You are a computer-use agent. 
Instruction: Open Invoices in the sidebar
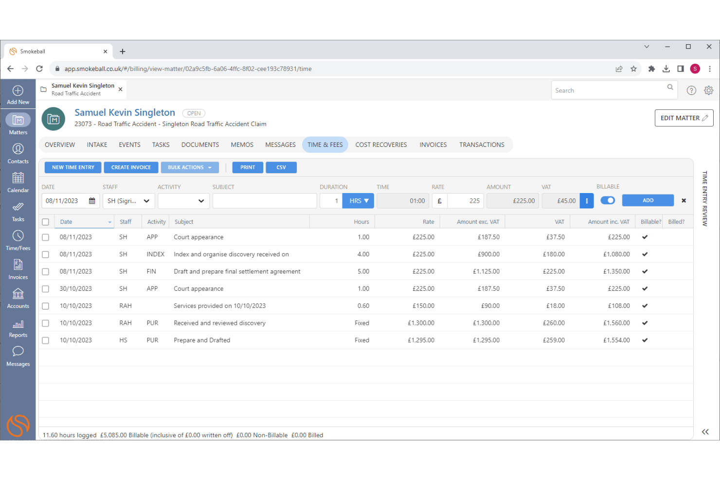pos(18,269)
